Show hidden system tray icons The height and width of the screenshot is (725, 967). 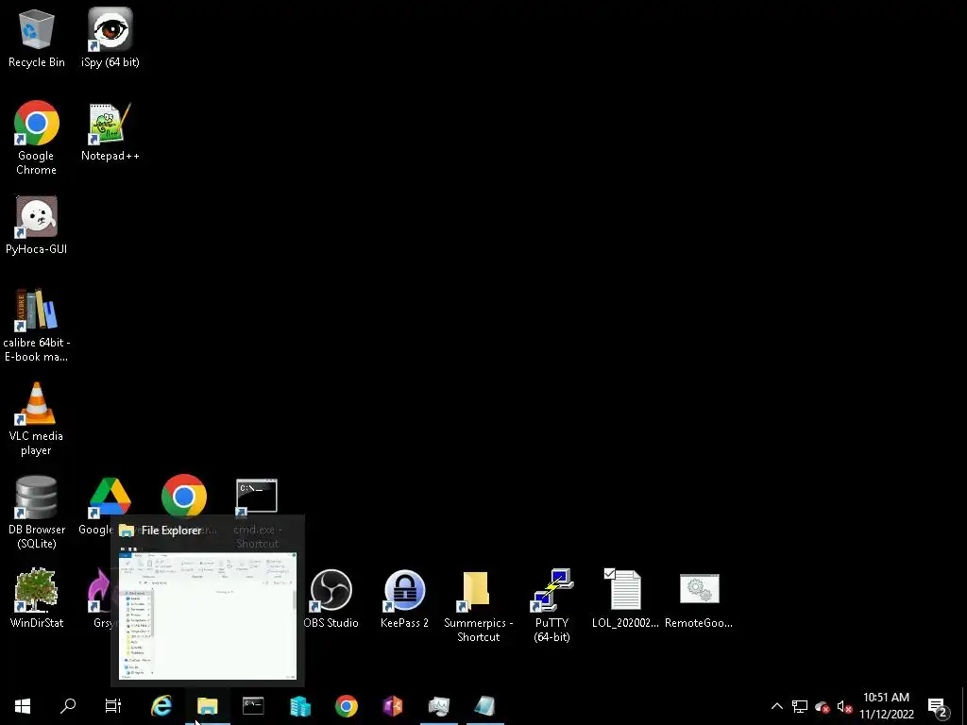point(777,706)
